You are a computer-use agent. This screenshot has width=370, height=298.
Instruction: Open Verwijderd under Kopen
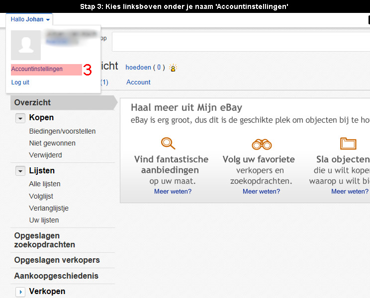pyautogui.click(x=45, y=155)
